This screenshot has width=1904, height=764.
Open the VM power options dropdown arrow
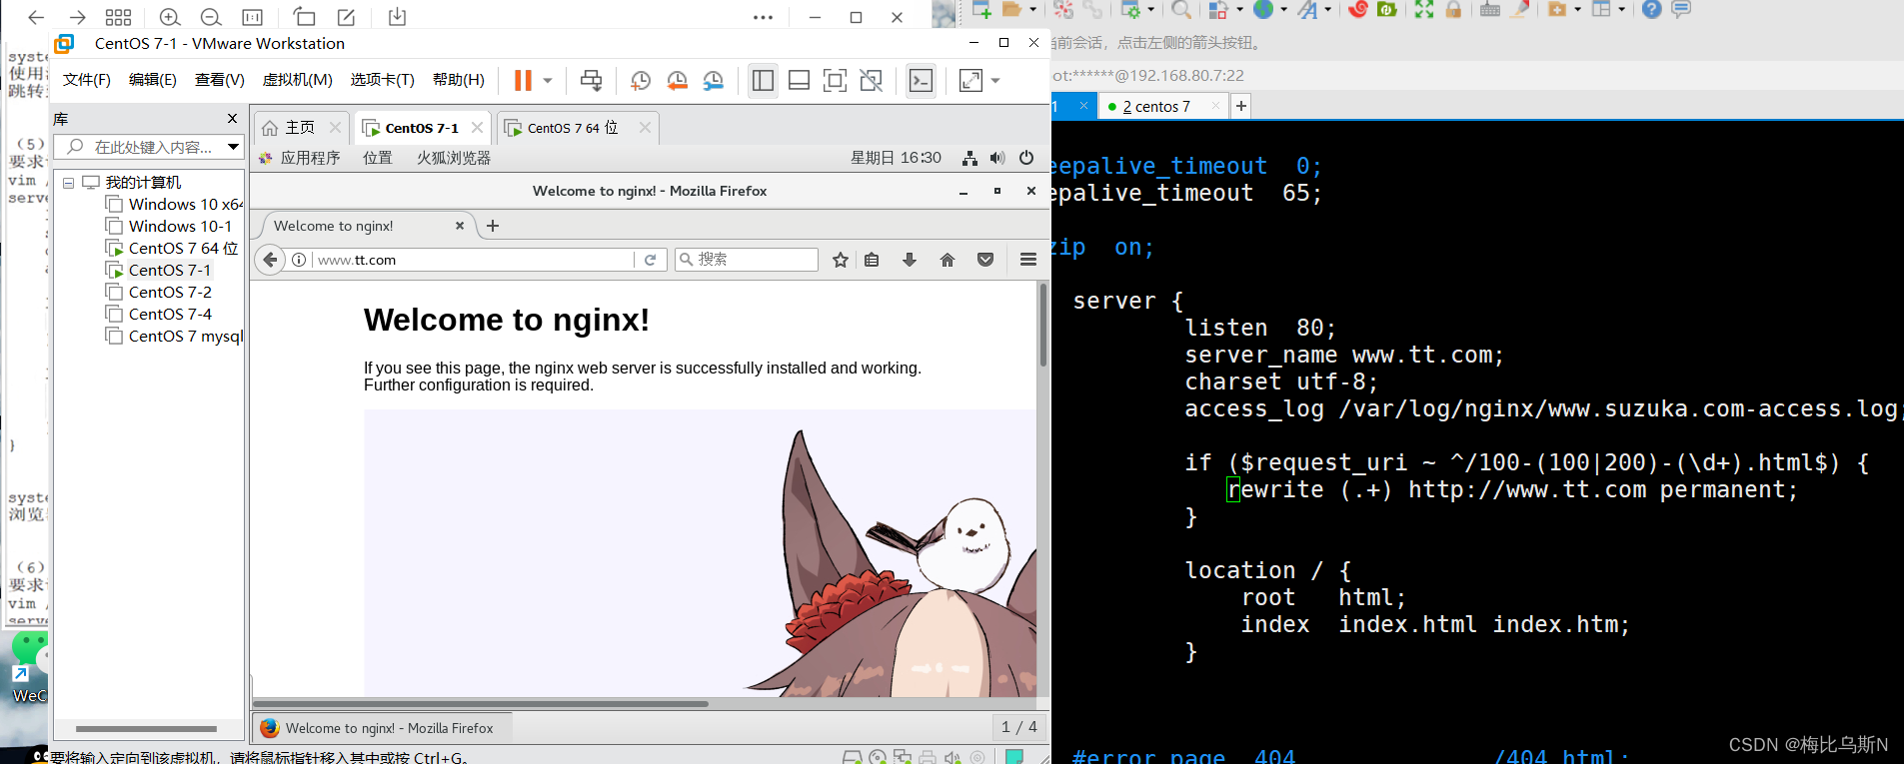point(548,80)
